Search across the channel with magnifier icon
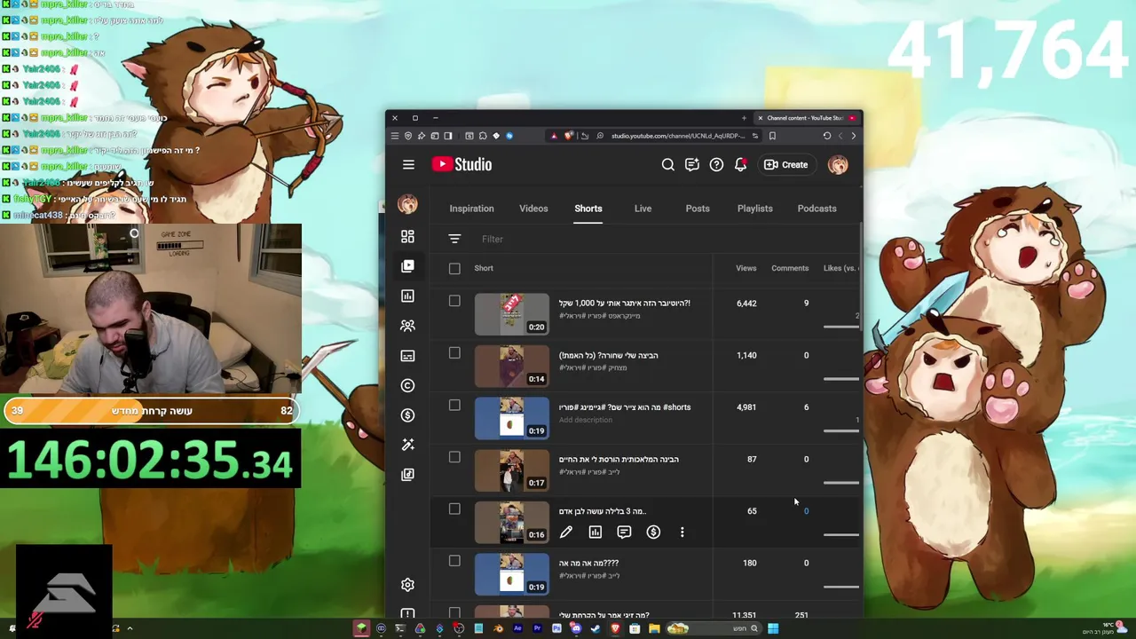 667,164
